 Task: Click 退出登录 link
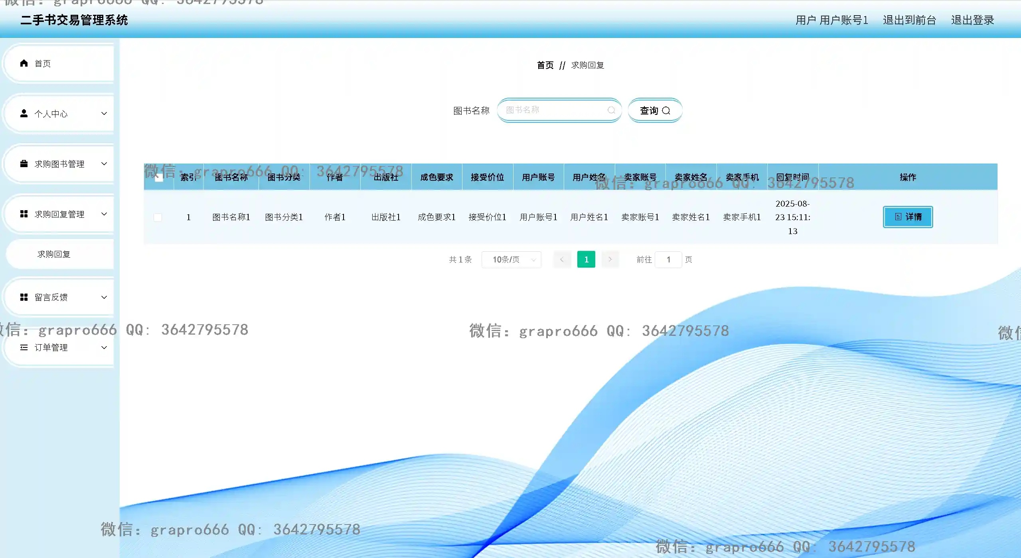[972, 20]
